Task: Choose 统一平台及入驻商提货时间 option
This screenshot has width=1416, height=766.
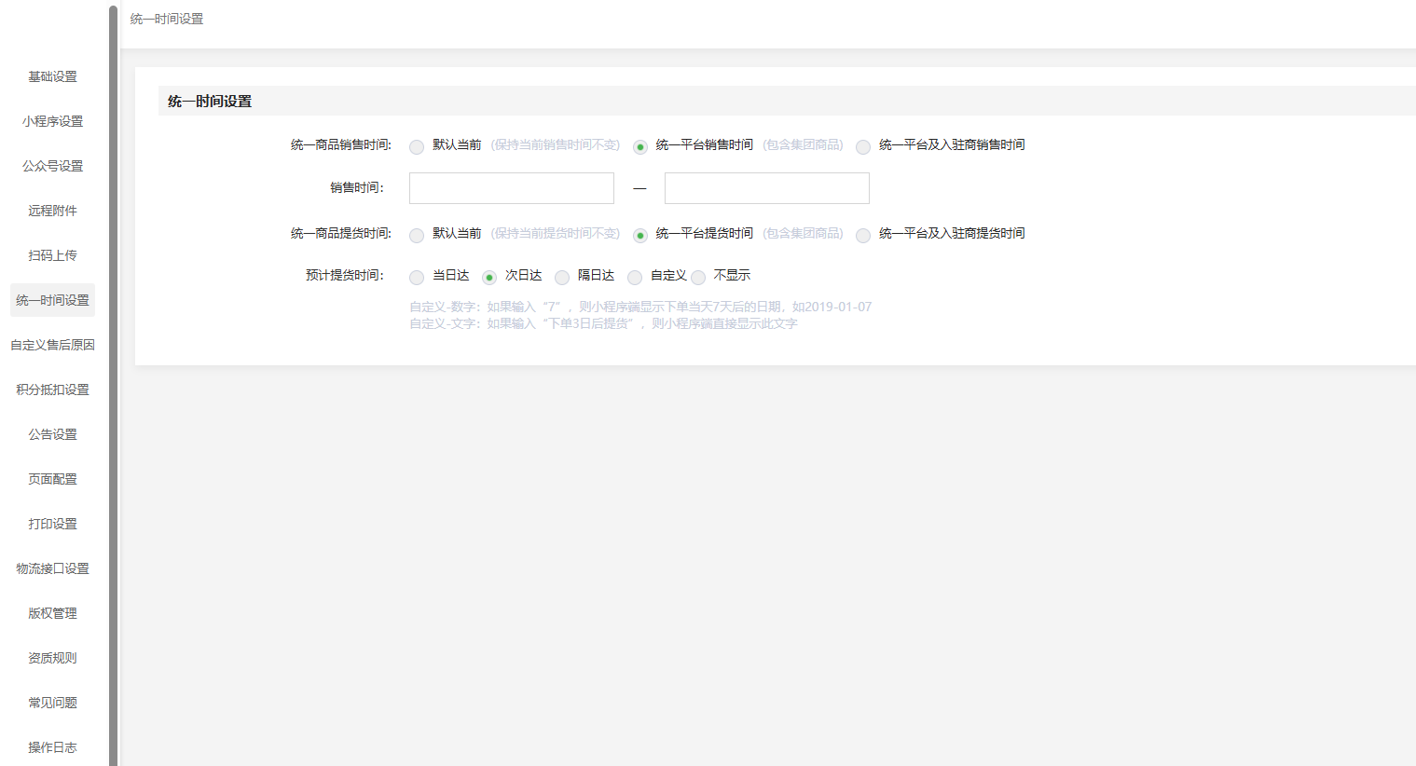Action: point(863,236)
